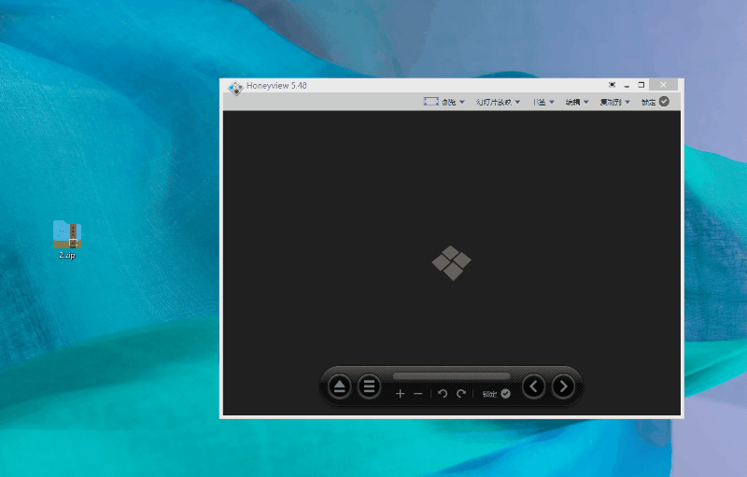Toggle fullscreen mode icon in title bar
Image resolution: width=747 pixels, height=477 pixels.
pos(612,85)
